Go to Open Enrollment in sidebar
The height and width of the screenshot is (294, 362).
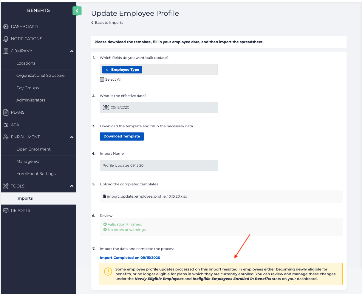[x=33, y=149]
